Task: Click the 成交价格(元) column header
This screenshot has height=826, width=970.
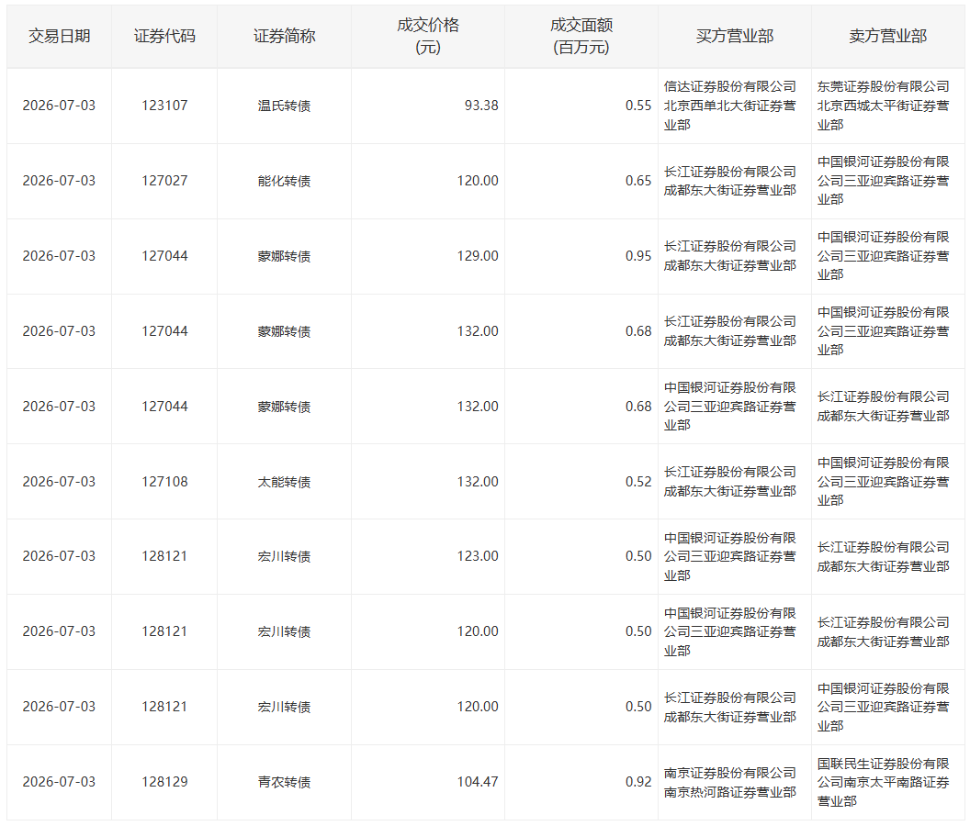Action: (428, 37)
